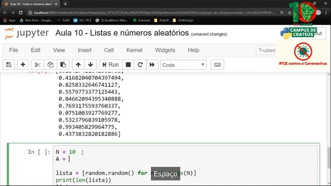Viewport: 331px width, 186px height.
Task: Run the current cell
Action: (110, 65)
